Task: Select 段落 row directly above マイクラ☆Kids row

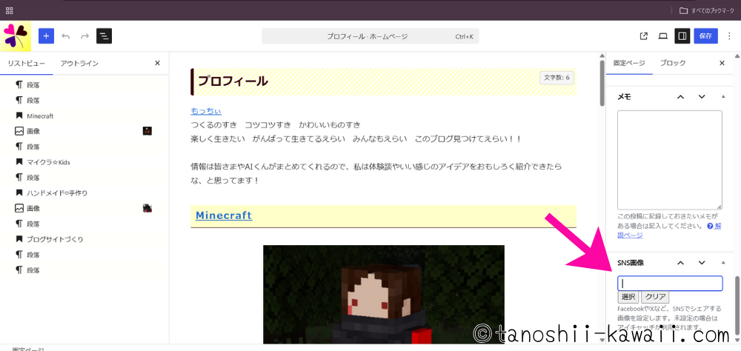Action: click(84, 147)
